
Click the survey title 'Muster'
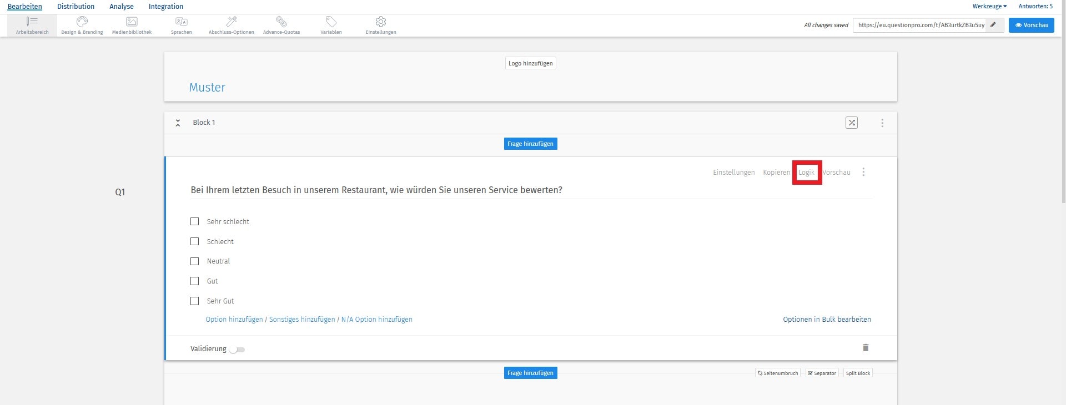coord(207,87)
